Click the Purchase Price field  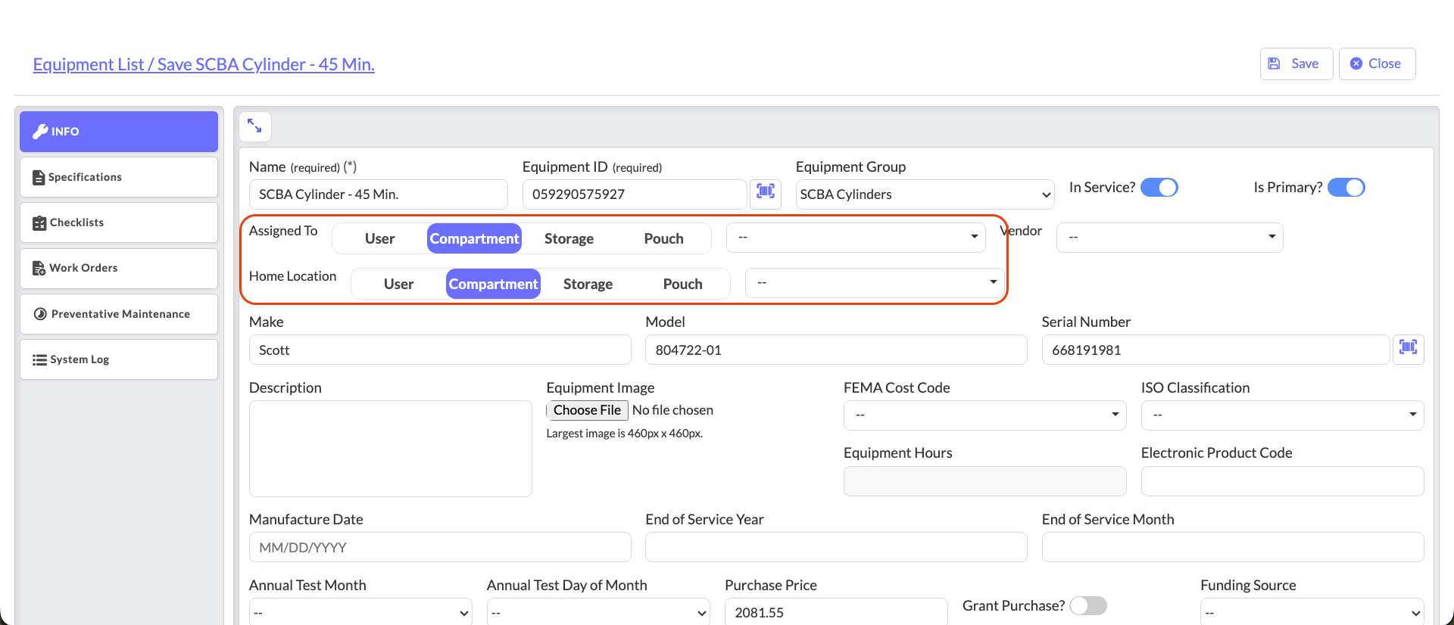coord(836,612)
